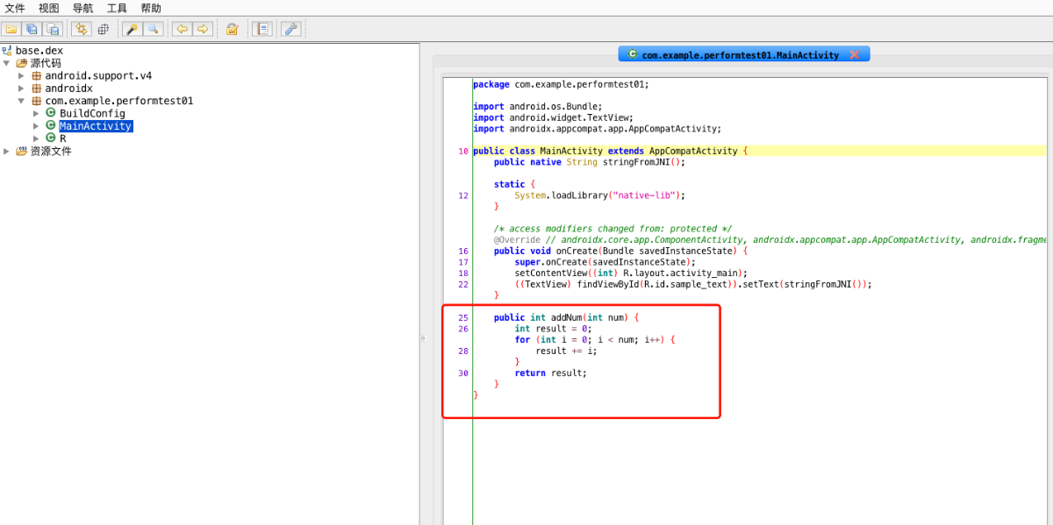Open the 文件 menu
Image resolution: width=1053 pixels, height=525 pixels.
[15, 8]
